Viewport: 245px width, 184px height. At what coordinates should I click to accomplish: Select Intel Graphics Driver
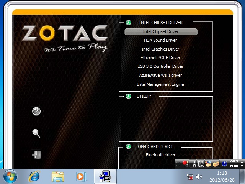pos(160,49)
